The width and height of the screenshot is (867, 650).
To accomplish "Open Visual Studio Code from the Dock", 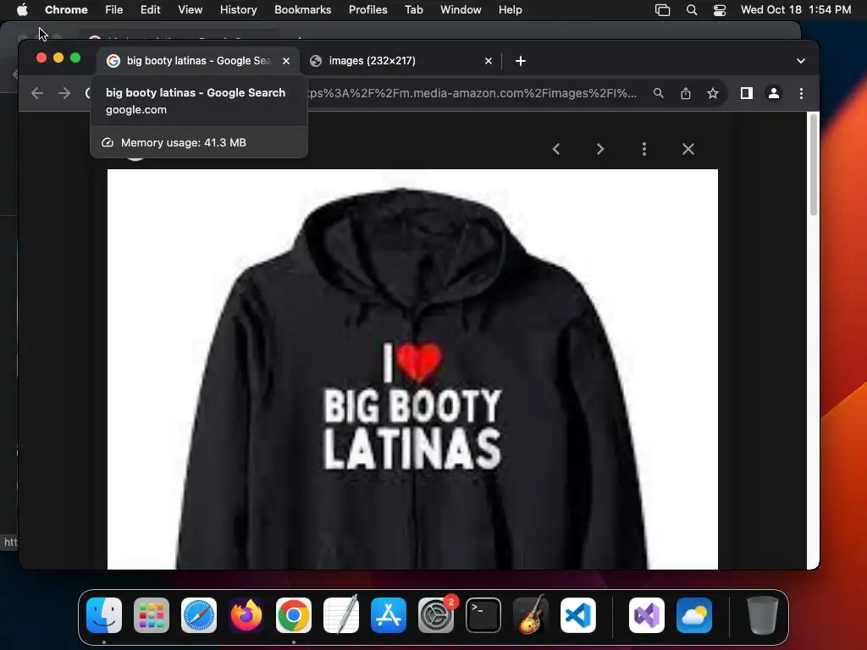I will 577,615.
